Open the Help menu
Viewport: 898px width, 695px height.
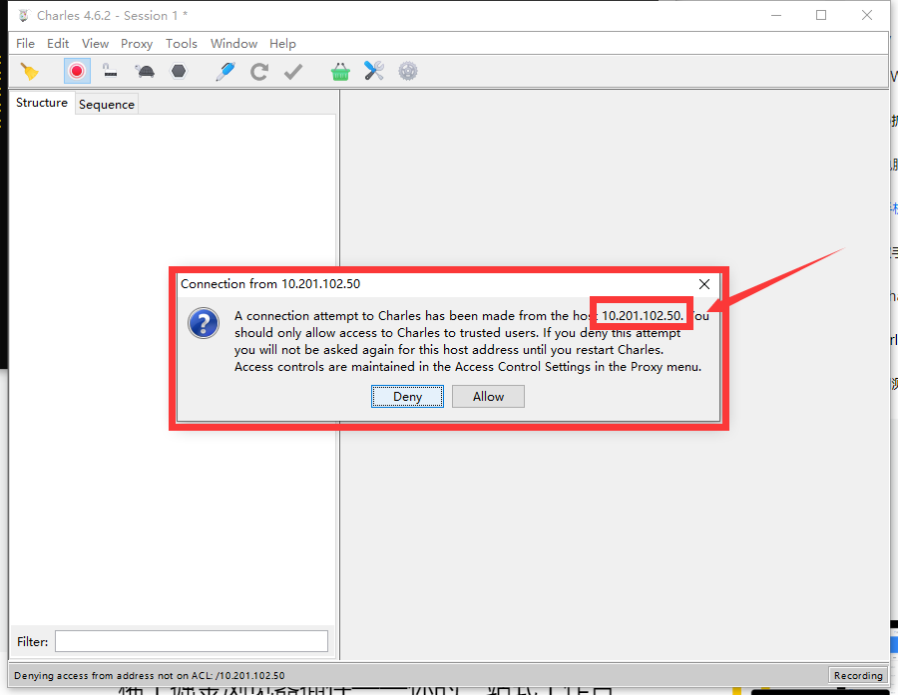(283, 44)
